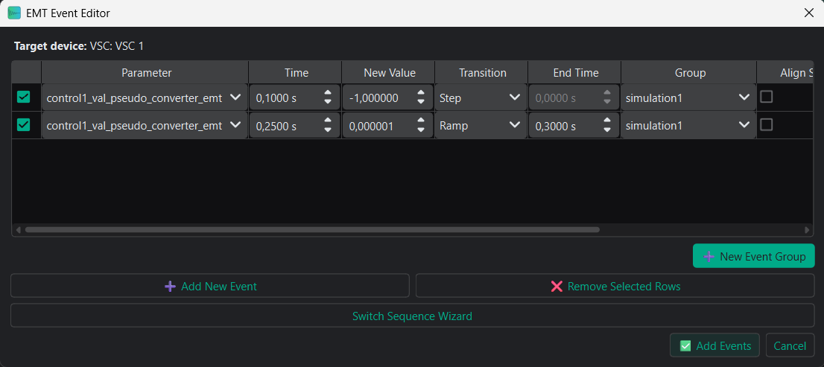Cancel the event editor dialog
The image size is (824, 367).
(x=790, y=346)
